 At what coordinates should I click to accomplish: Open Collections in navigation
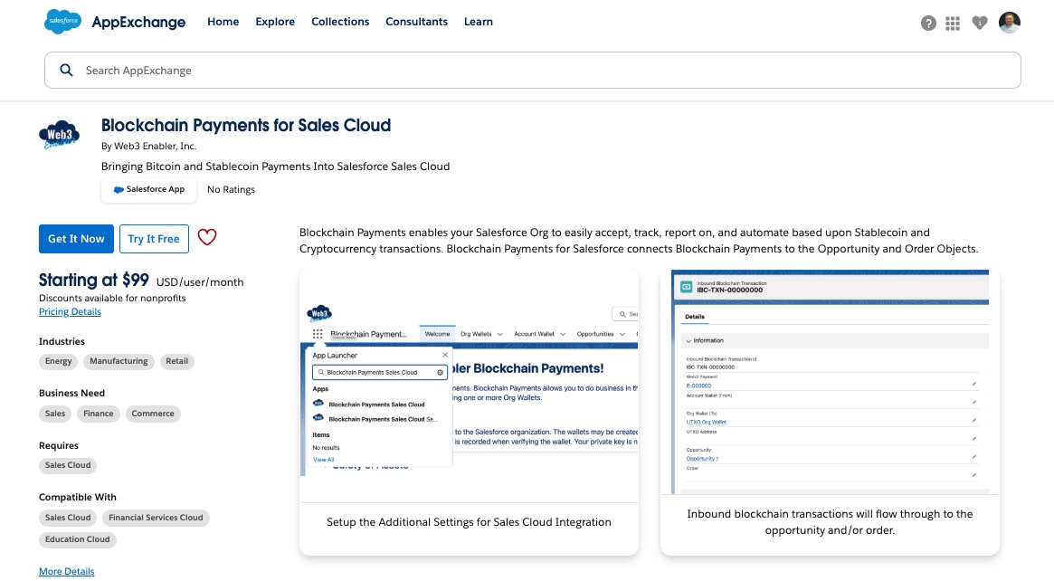pyautogui.click(x=340, y=22)
